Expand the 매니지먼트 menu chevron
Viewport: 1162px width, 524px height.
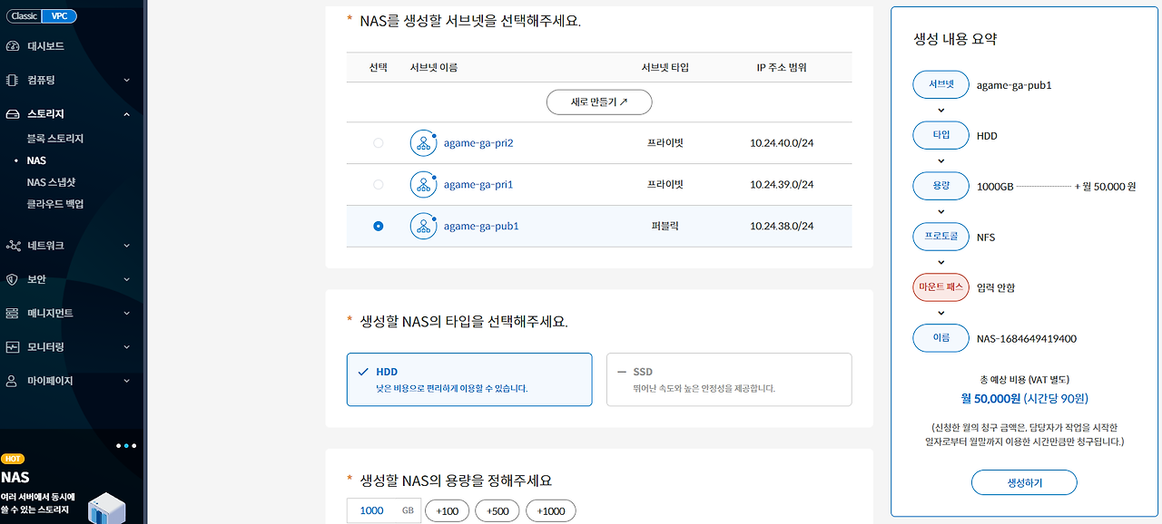pos(126,314)
